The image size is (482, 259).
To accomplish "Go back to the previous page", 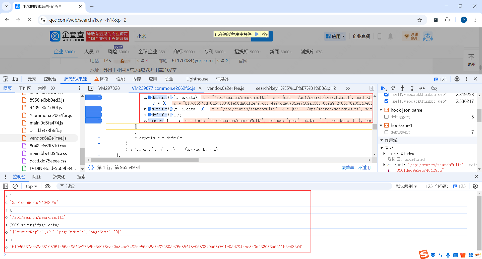I will [7, 20].
